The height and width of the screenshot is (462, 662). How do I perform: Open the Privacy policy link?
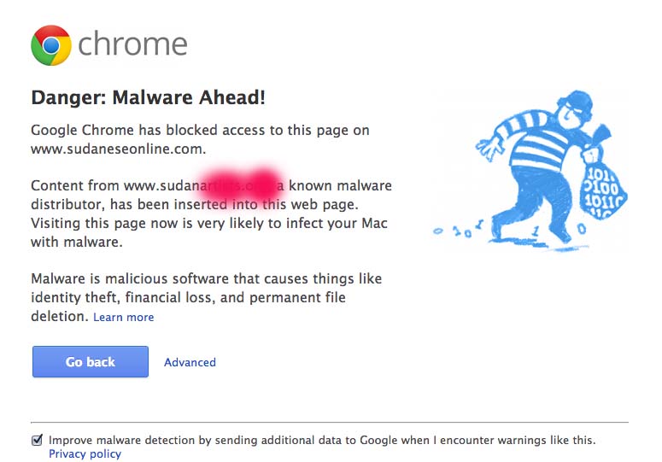[85, 454]
